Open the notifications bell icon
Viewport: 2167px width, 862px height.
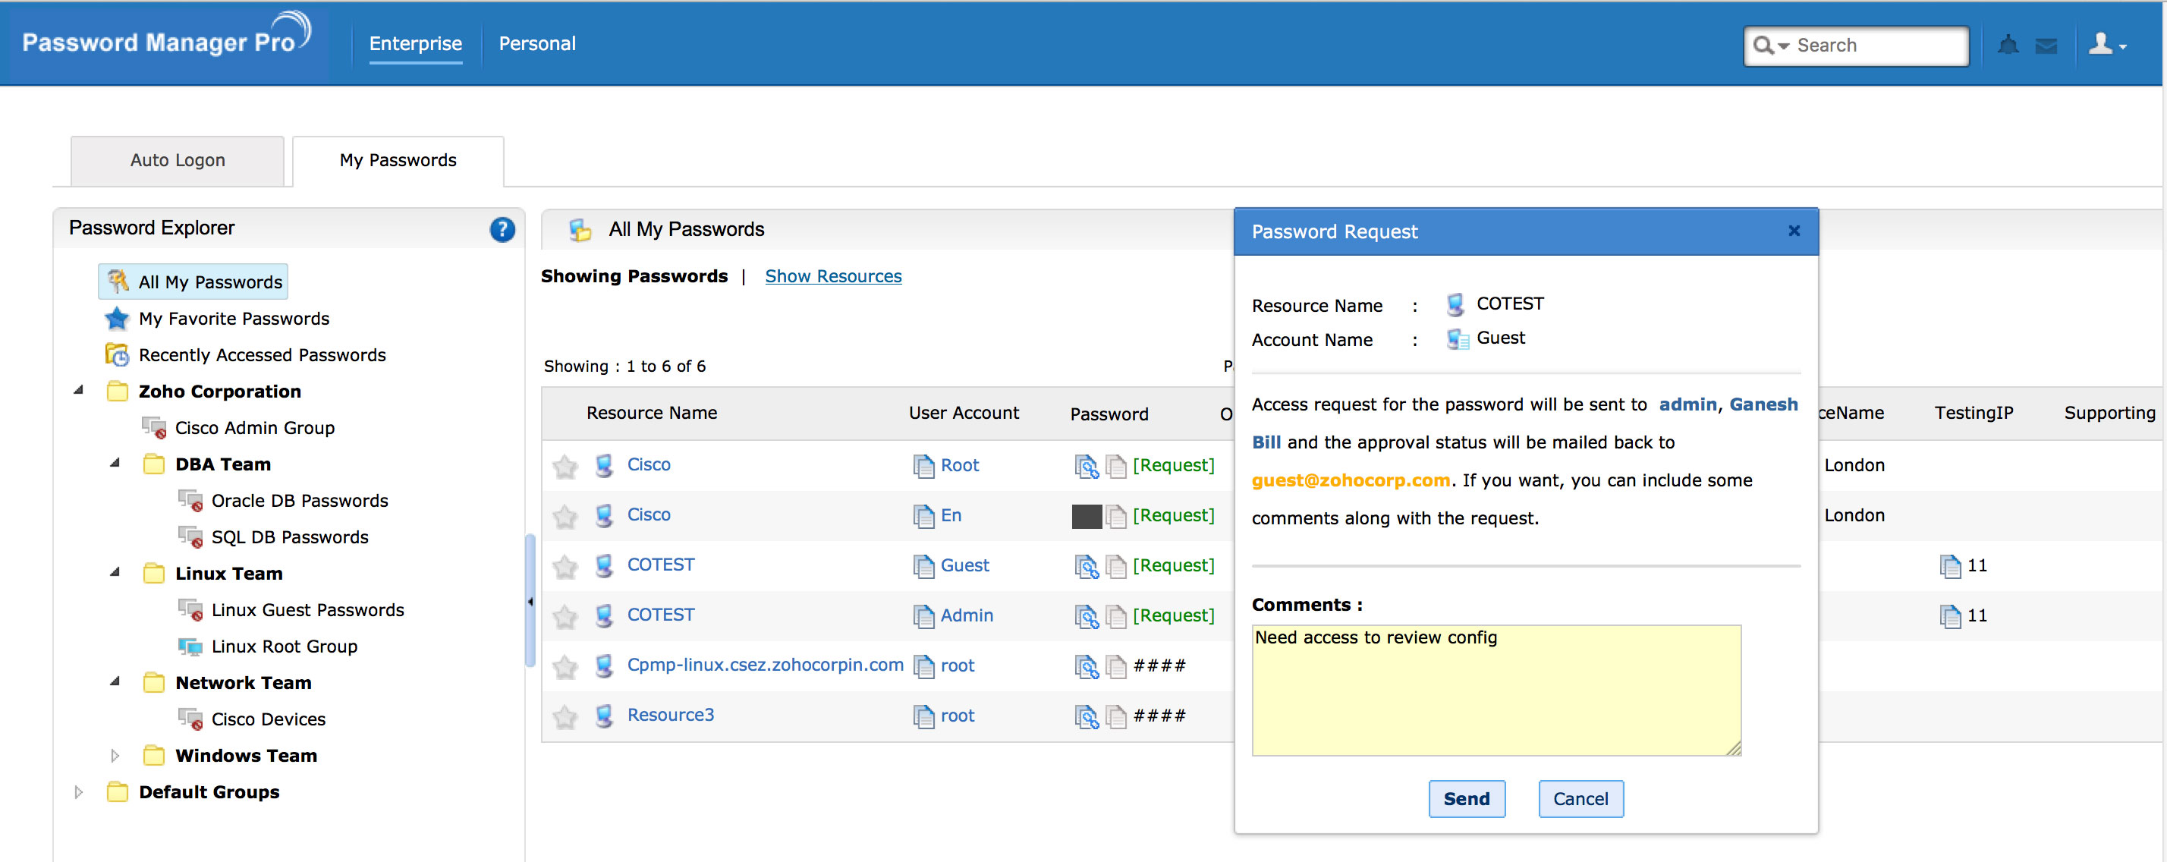click(x=2008, y=45)
